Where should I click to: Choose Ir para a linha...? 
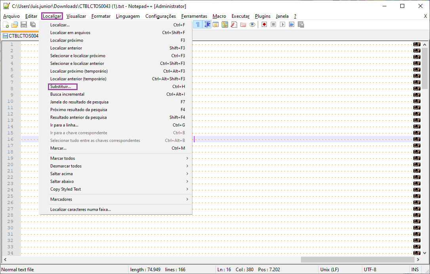[x=116, y=125]
